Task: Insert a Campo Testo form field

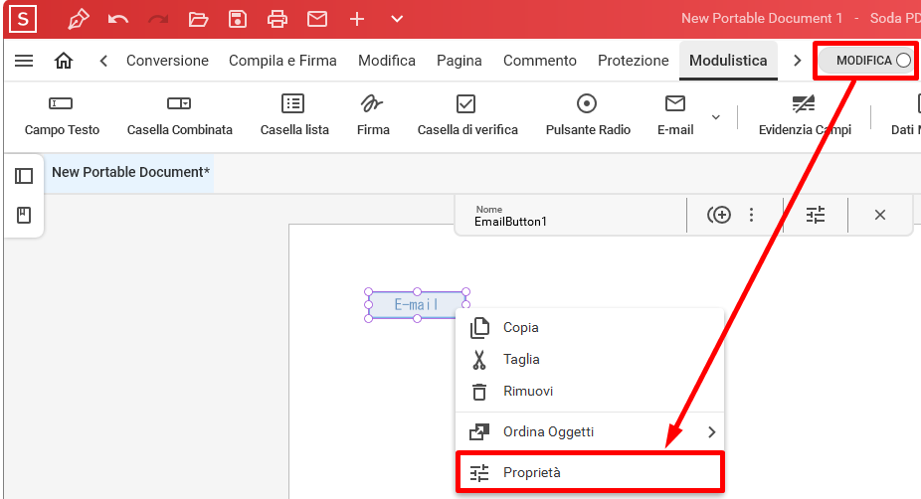Action: coord(62,115)
